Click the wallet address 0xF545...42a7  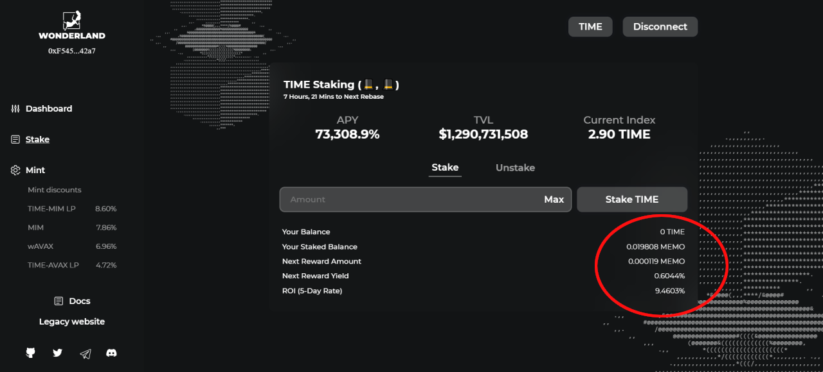pos(72,51)
